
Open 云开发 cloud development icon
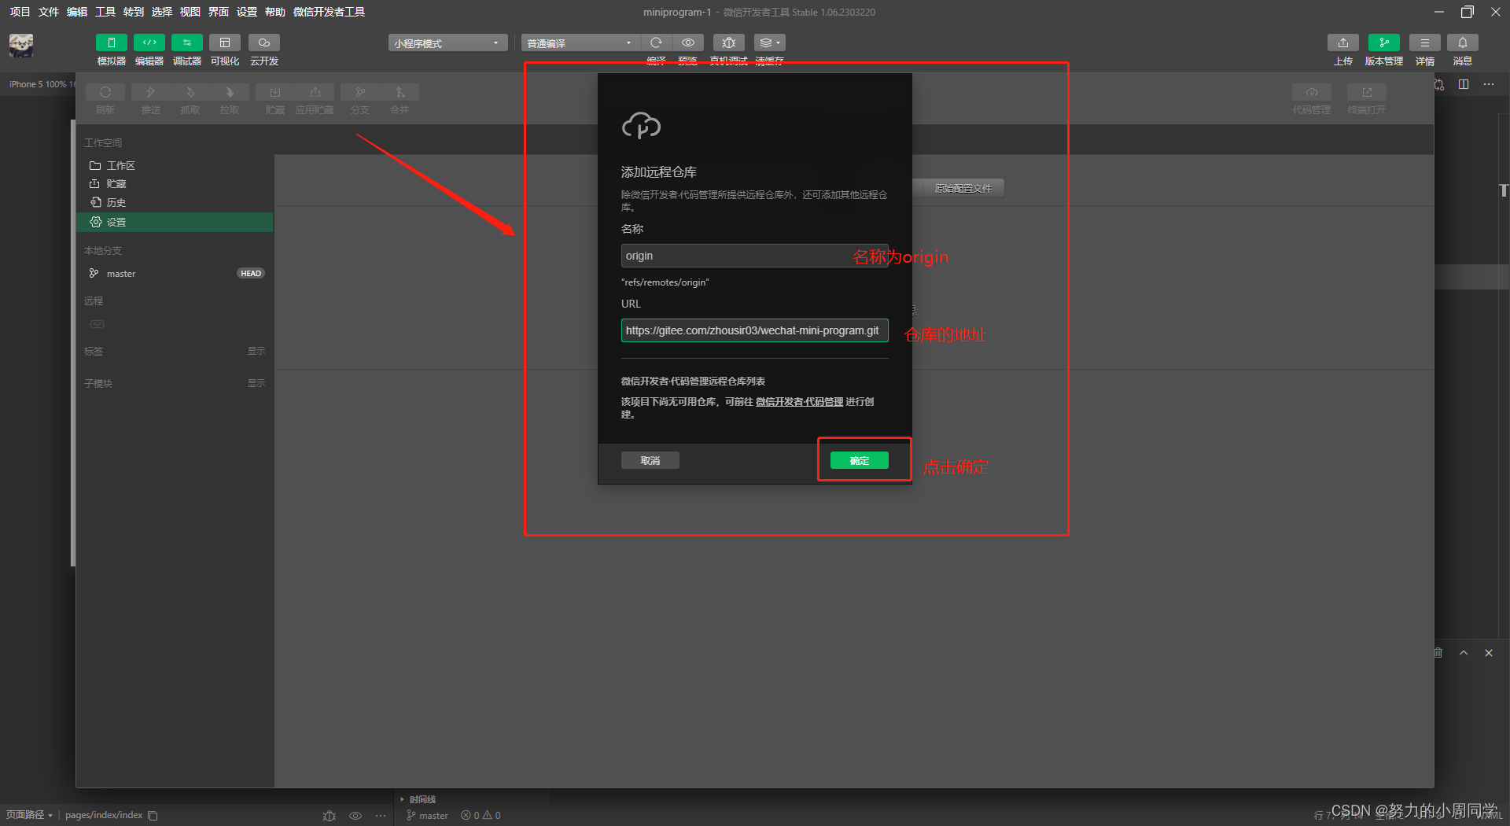pyautogui.click(x=264, y=42)
